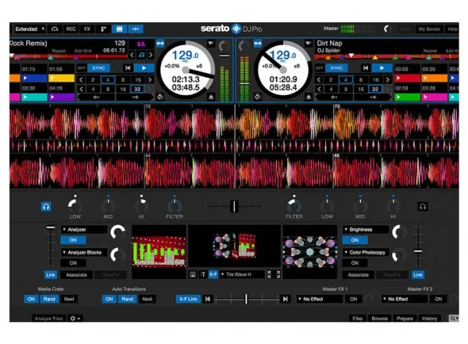
Task: Click the search magnifier icon at bottom right
Action: pyautogui.click(x=454, y=319)
